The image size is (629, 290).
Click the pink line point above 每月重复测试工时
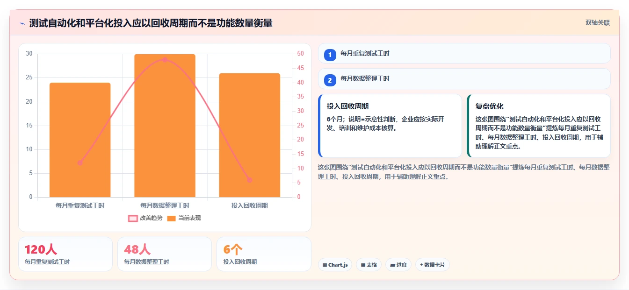click(80, 163)
